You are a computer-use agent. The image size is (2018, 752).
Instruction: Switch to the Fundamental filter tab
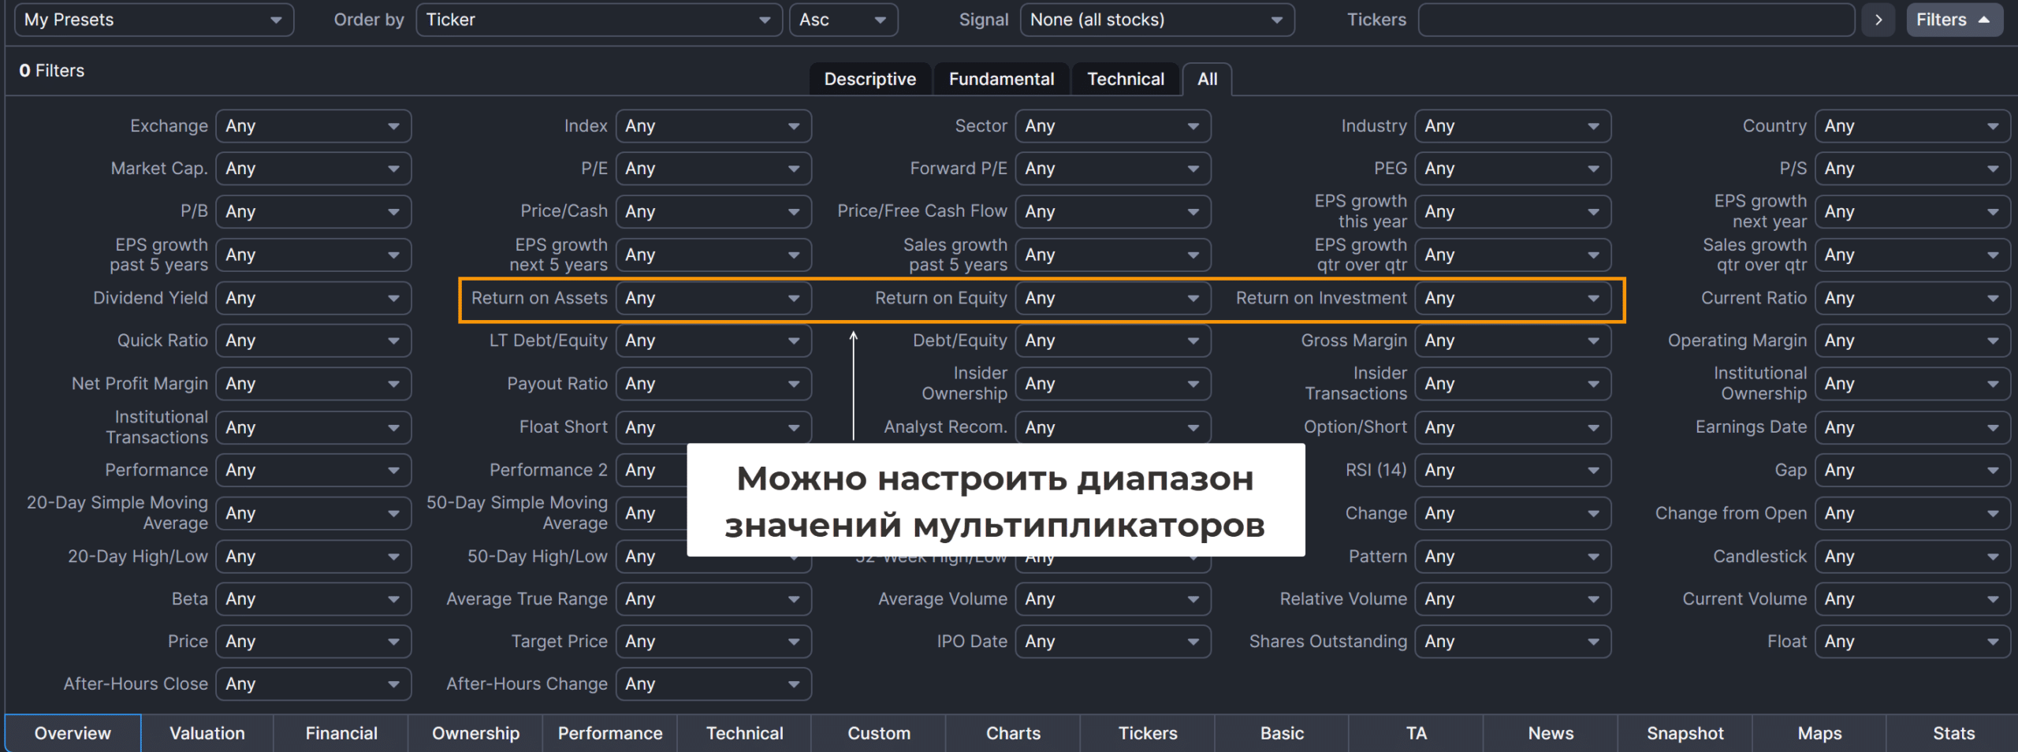click(x=1000, y=79)
